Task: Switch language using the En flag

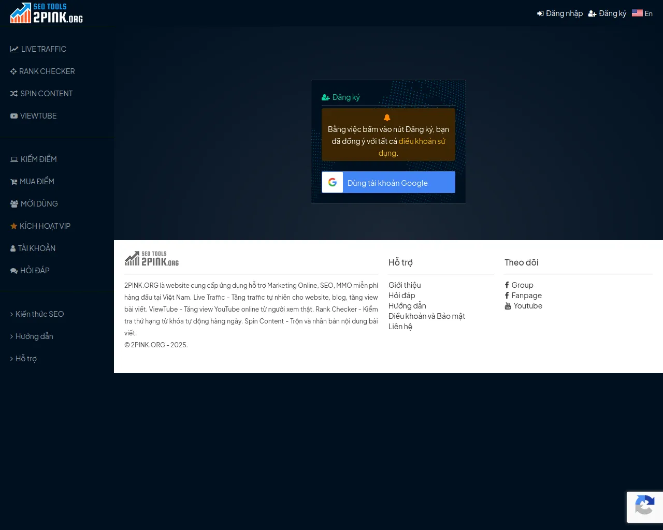Action: tap(642, 13)
